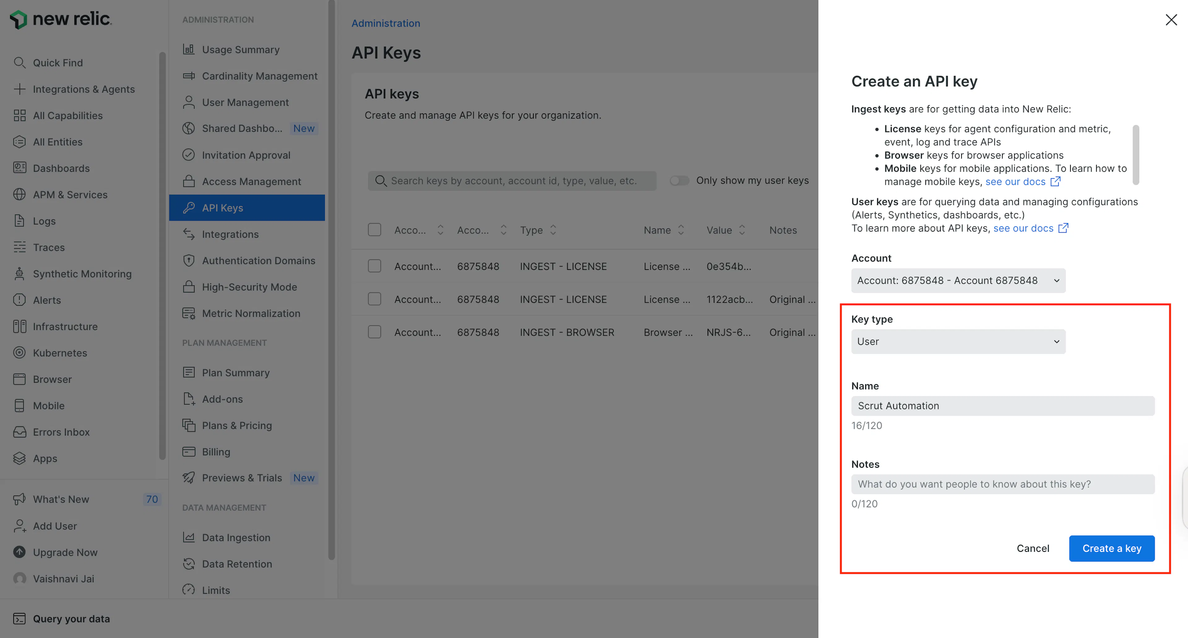Click the Usage Summary chart icon

(x=189, y=49)
